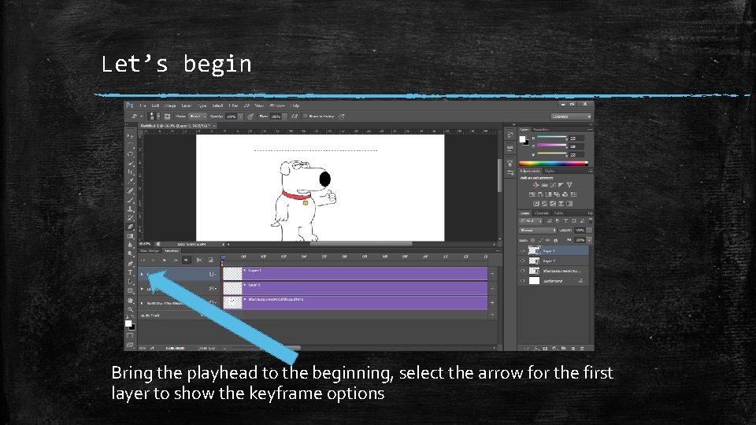Pick a color from the spectrum ramp
This screenshot has width=756, height=425.
pyautogui.click(x=554, y=164)
